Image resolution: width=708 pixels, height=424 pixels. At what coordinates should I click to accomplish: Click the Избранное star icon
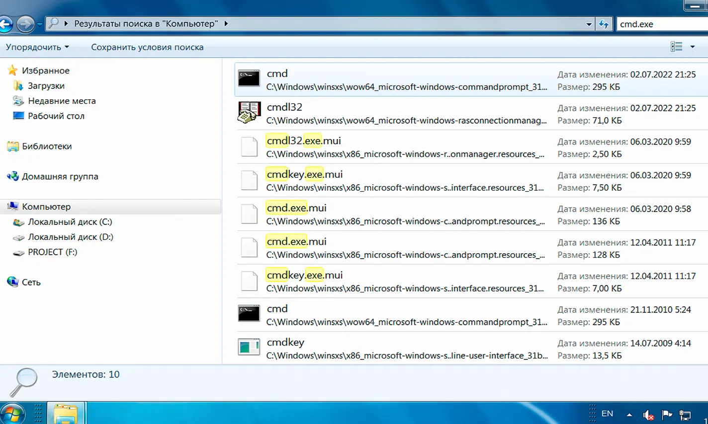pos(13,71)
